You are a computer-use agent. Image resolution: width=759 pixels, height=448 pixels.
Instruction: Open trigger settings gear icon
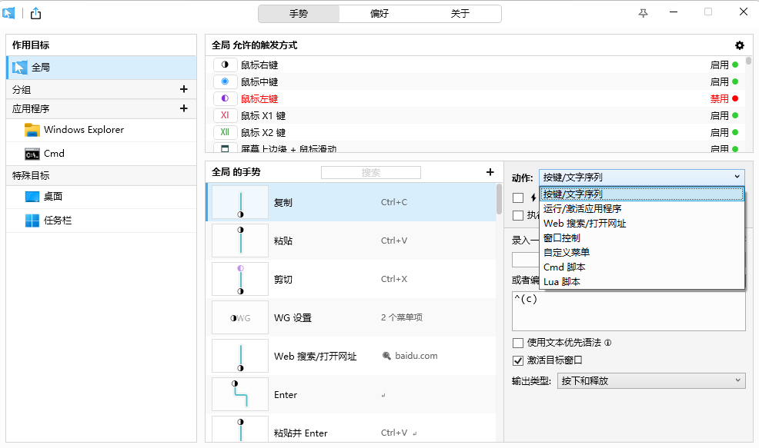740,45
